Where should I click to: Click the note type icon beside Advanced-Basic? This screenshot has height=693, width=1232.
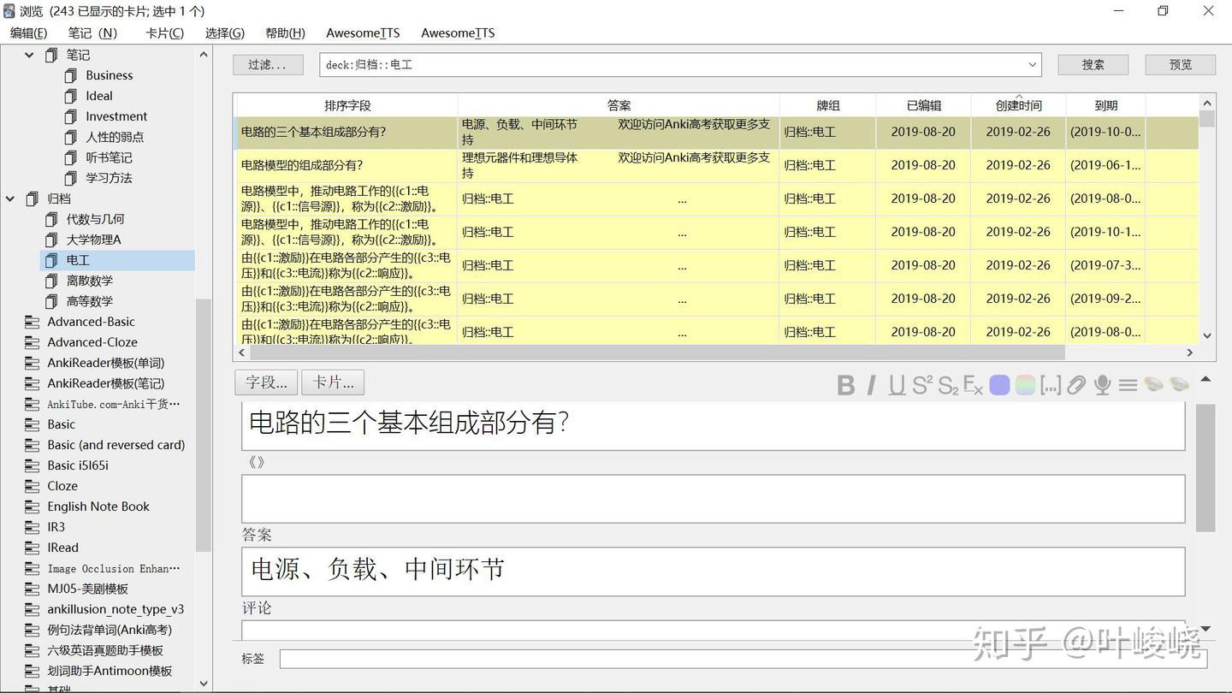point(33,322)
